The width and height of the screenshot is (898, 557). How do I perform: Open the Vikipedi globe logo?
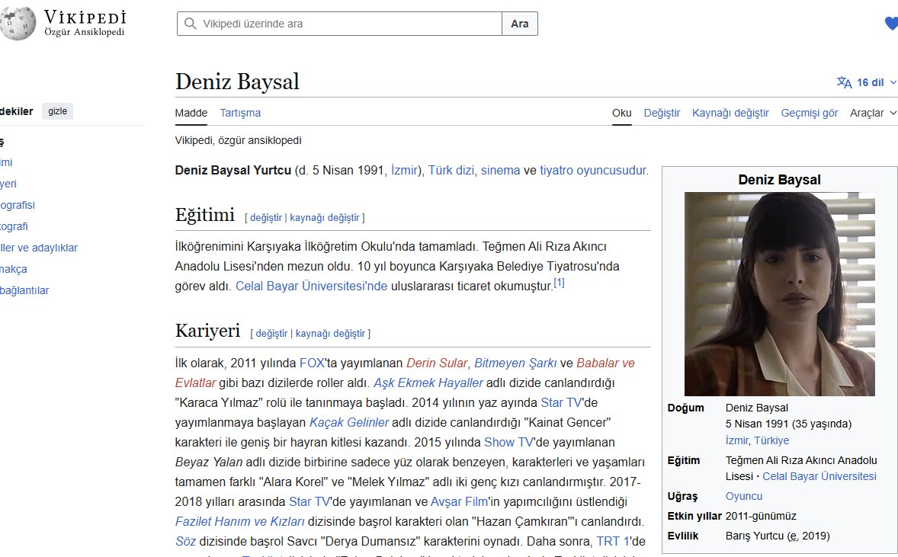(18, 24)
